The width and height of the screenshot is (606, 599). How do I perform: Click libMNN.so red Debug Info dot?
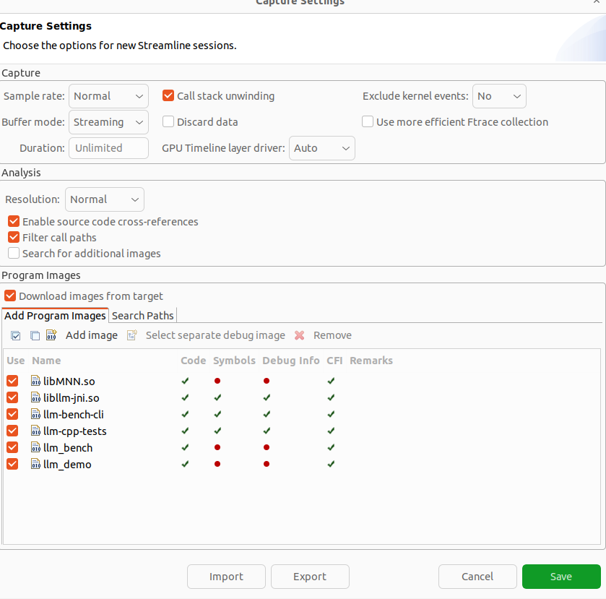[x=267, y=381]
